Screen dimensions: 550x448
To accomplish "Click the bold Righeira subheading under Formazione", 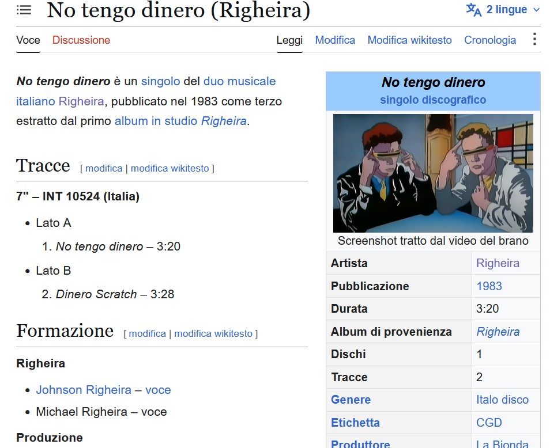I will [41, 363].
